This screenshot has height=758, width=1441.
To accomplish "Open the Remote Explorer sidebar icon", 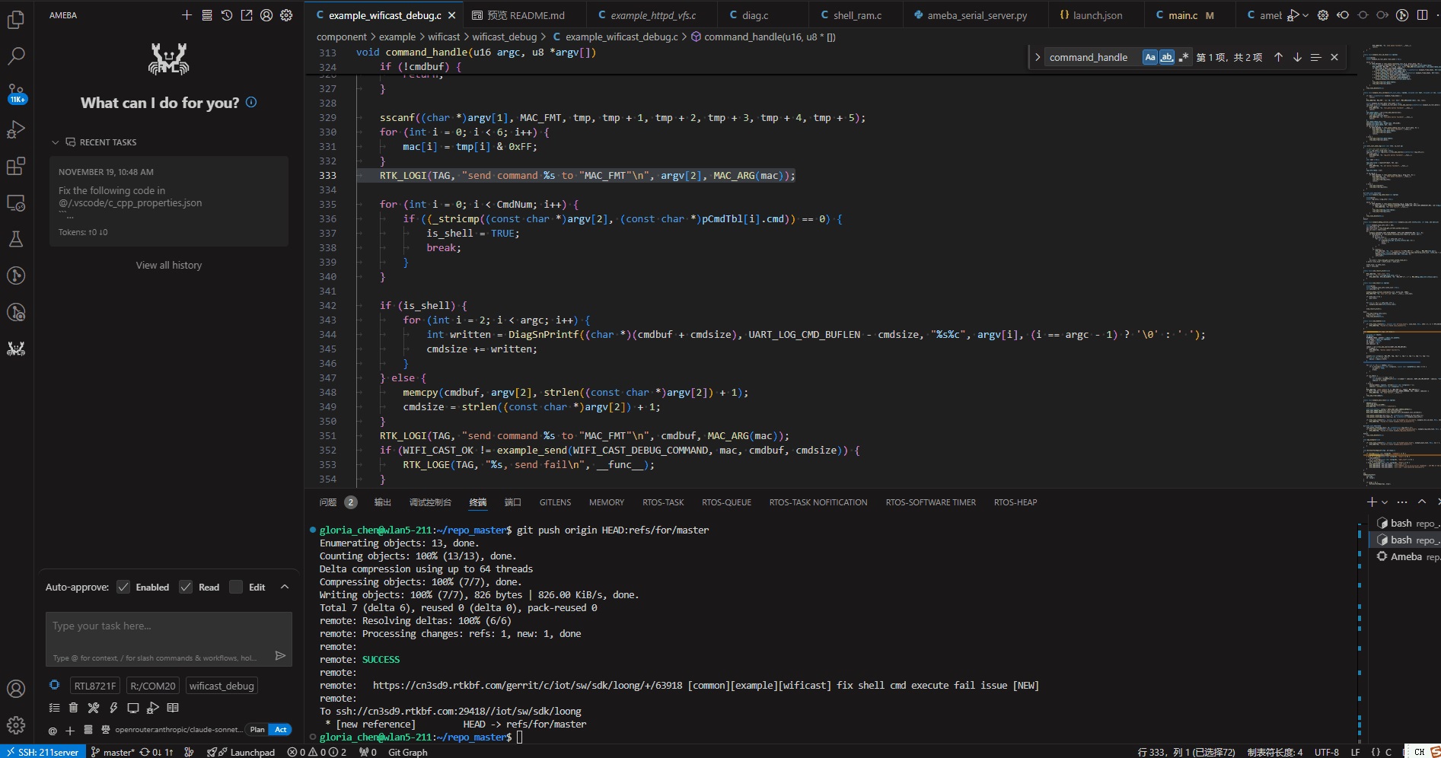I will click(x=16, y=202).
